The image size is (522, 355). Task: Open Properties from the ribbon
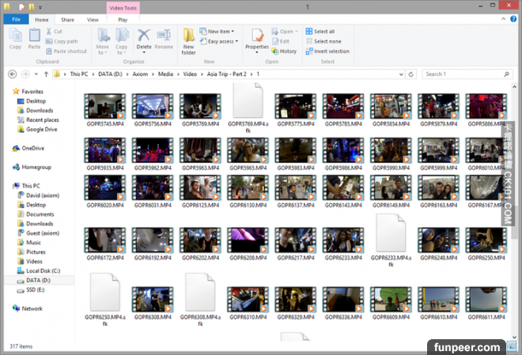(x=257, y=38)
